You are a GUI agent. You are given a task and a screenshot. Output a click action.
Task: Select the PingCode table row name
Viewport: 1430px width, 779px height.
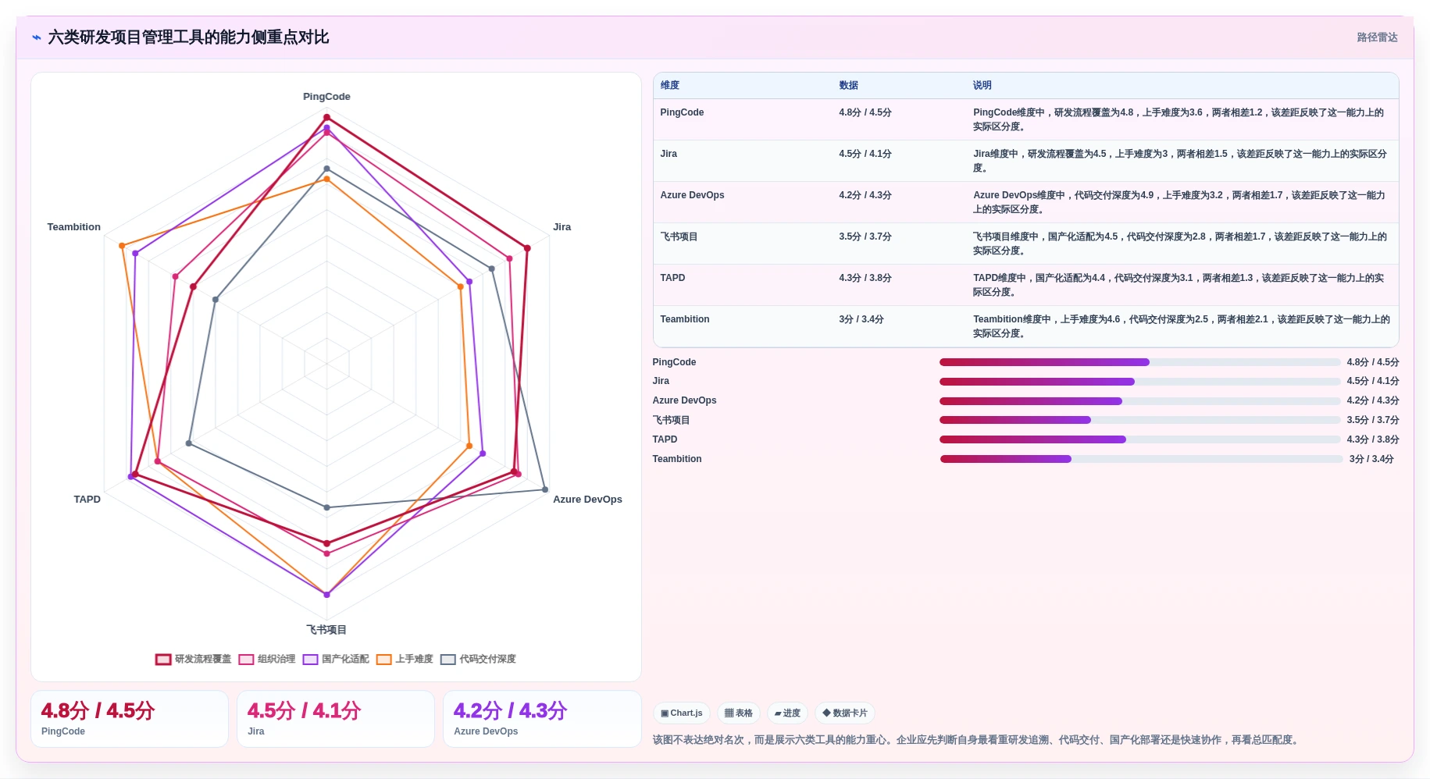(682, 112)
